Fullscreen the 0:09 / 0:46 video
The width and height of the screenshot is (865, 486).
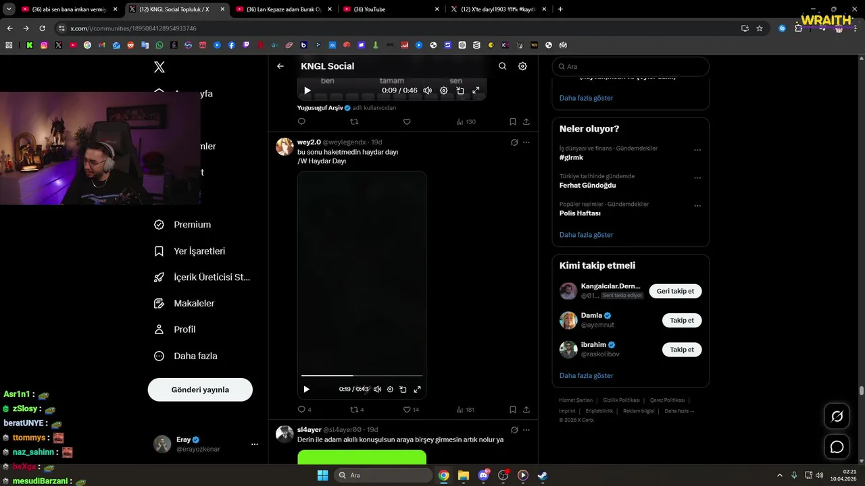pos(476,90)
